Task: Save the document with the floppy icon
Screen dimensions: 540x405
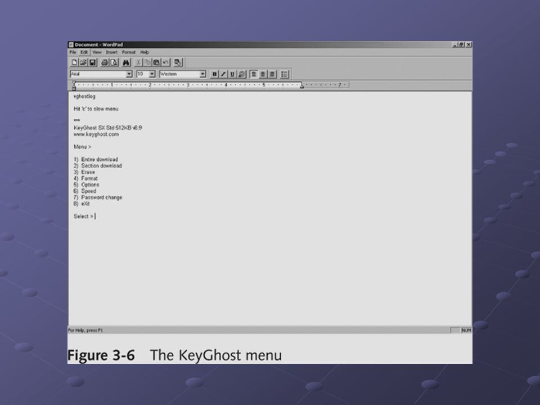Action: pyautogui.click(x=92, y=62)
